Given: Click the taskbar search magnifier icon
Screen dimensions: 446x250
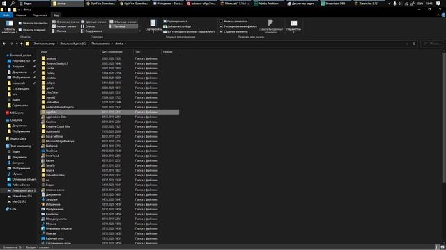Looking at the screenshot, I should point(13,3).
